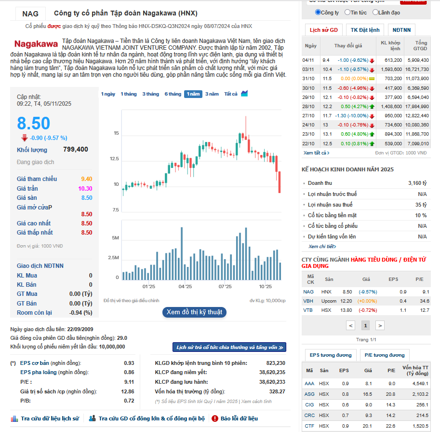
Task: Switch to the TK Đặt lệnh tab
Action: [x=365, y=30]
